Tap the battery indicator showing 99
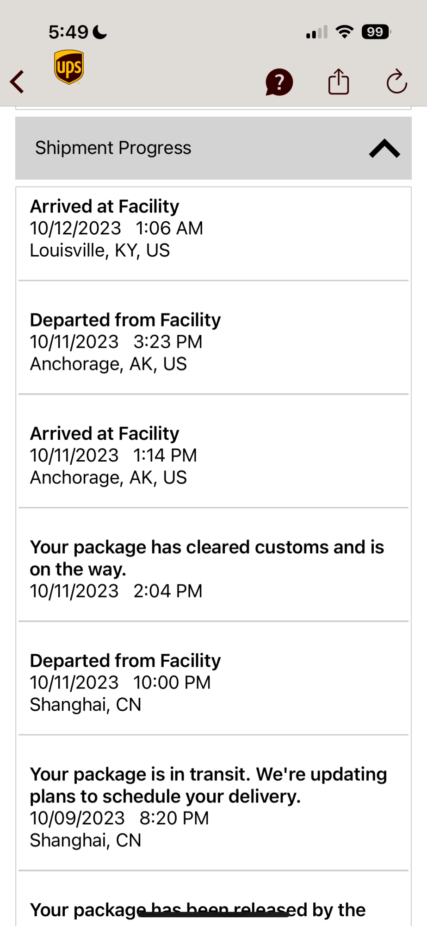 [376, 32]
